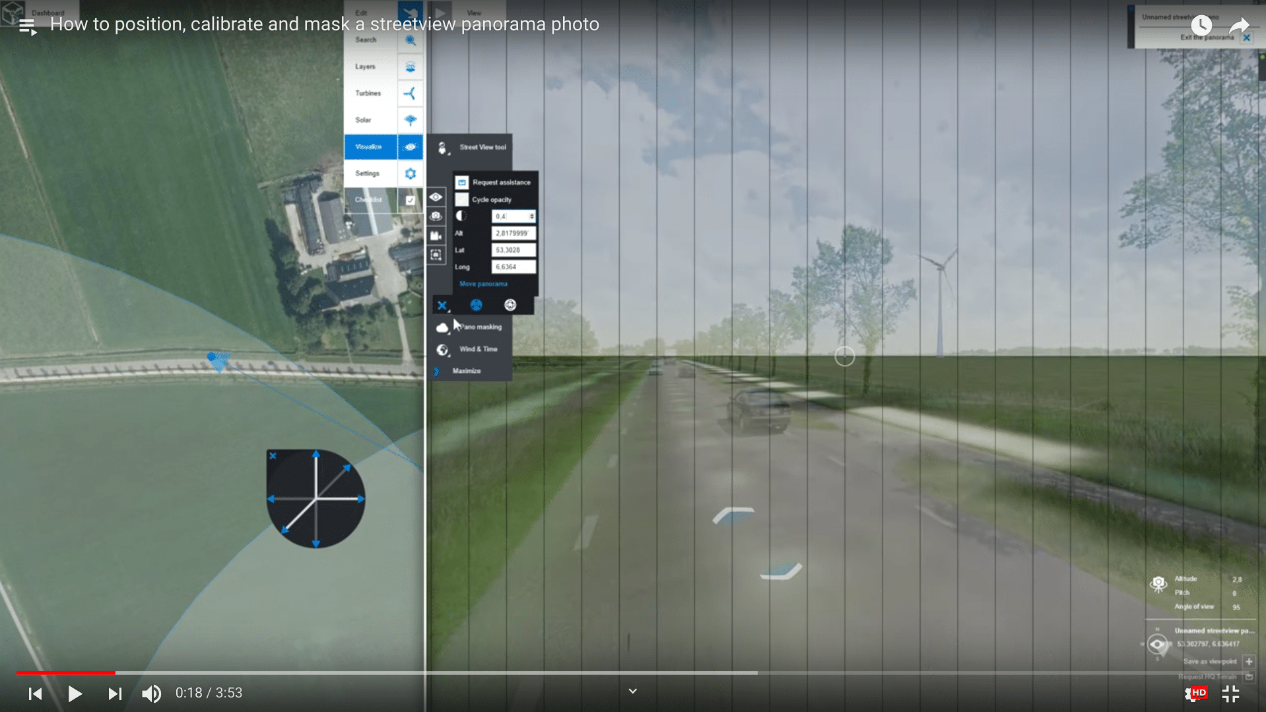
Task: Click the Dashboard logo icon
Action: (13, 13)
